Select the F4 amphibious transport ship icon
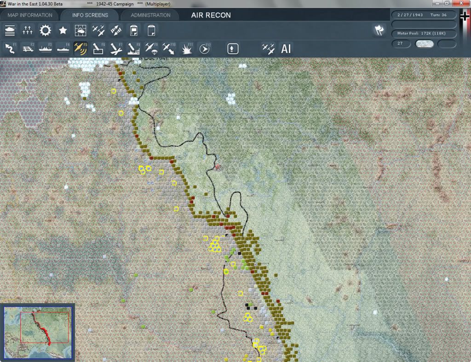Image resolution: width=471 pixels, height=362 pixels. click(x=63, y=48)
